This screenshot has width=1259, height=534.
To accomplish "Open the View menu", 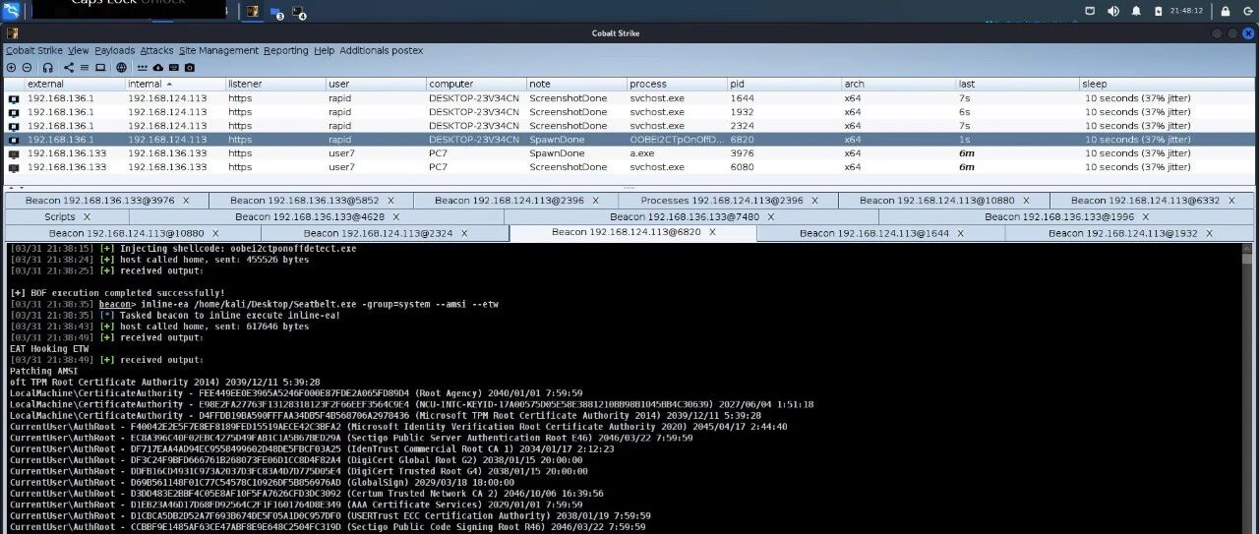I will (x=79, y=50).
